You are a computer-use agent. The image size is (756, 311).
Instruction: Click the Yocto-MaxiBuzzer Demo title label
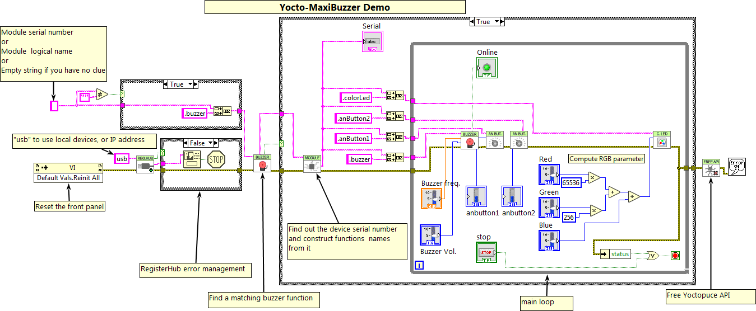tap(335, 7)
